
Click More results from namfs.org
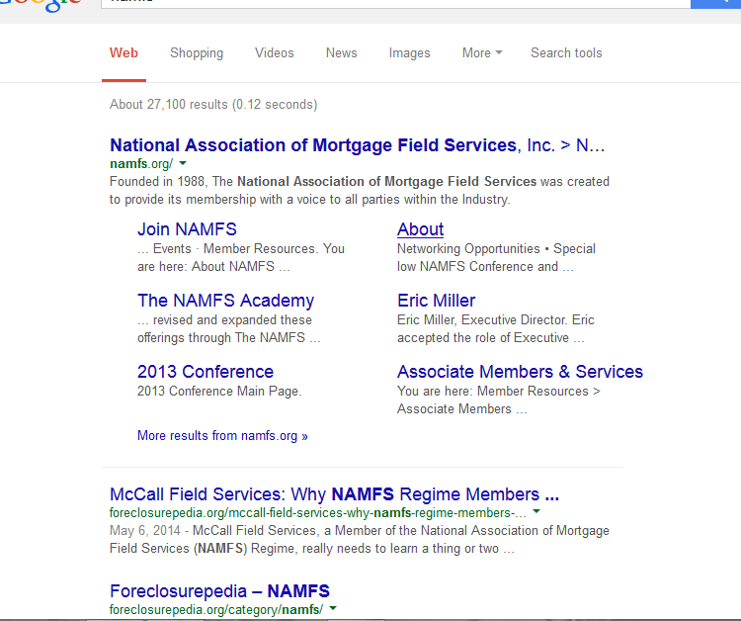coord(222,436)
